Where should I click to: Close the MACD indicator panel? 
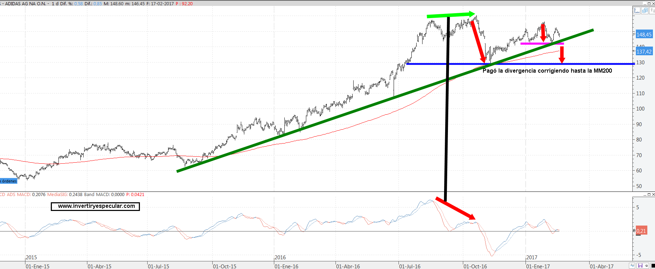point(653,195)
